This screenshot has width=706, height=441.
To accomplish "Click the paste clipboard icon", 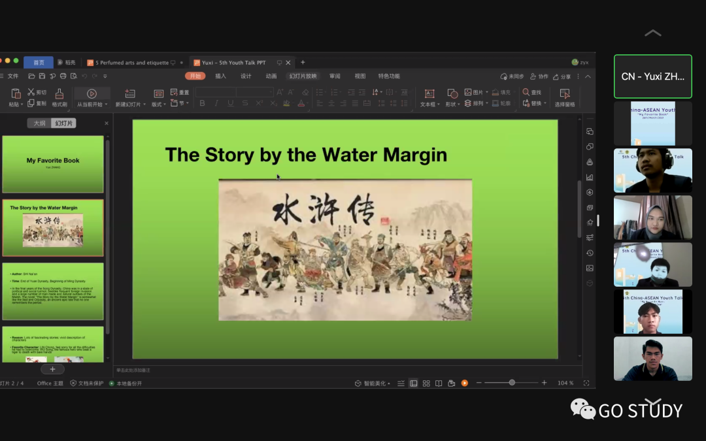I will [x=16, y=93].
